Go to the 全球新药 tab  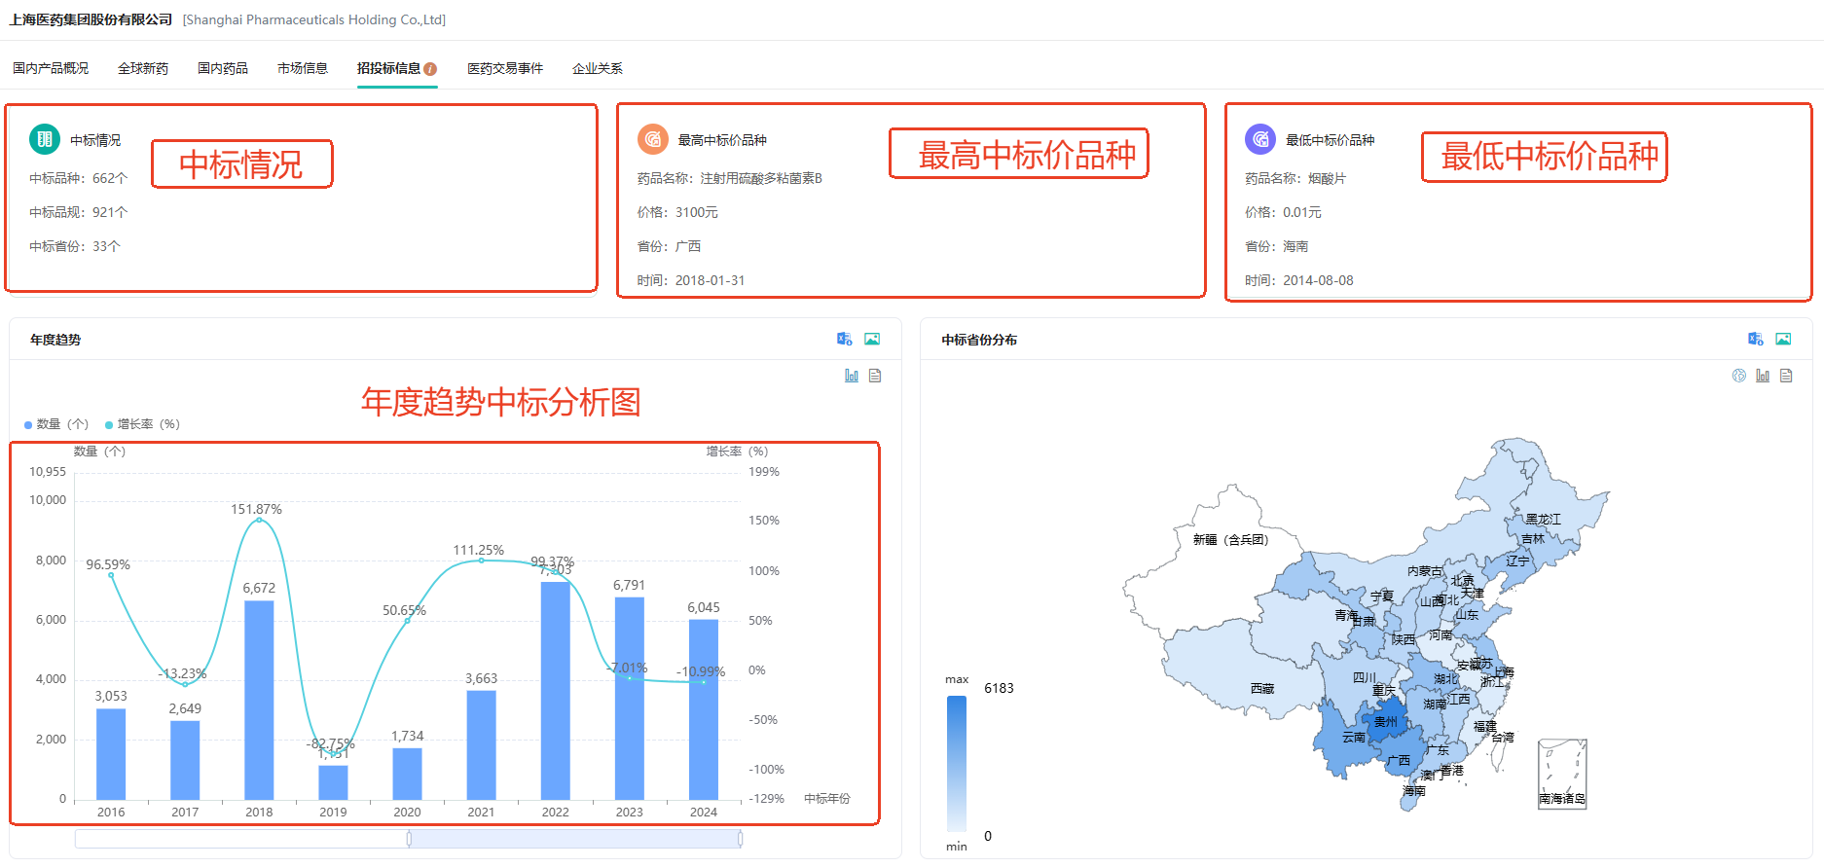pos(143,68)
